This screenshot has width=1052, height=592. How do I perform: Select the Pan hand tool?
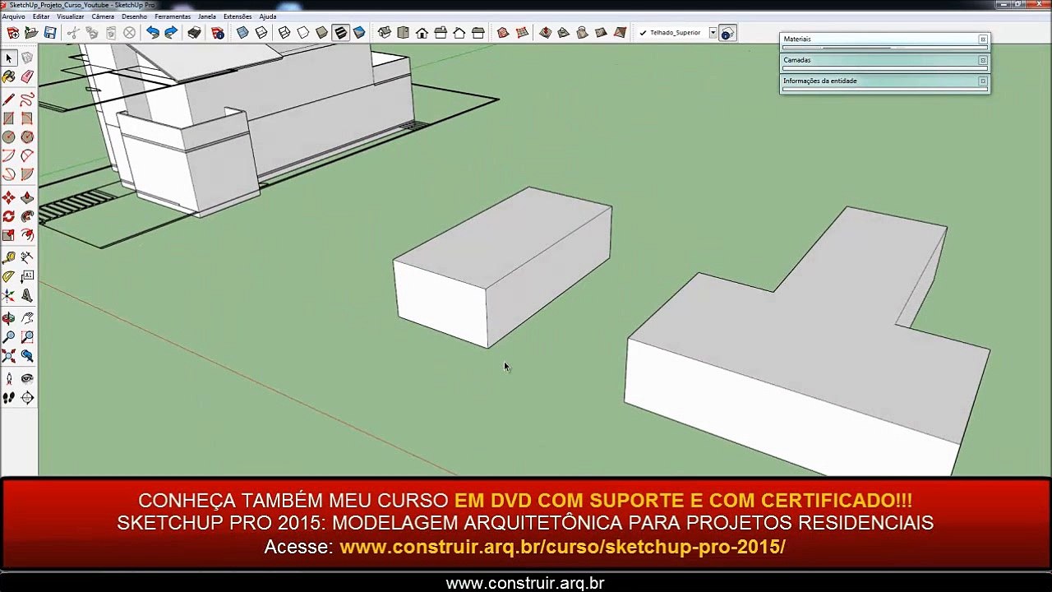click(x=27, y=318)
